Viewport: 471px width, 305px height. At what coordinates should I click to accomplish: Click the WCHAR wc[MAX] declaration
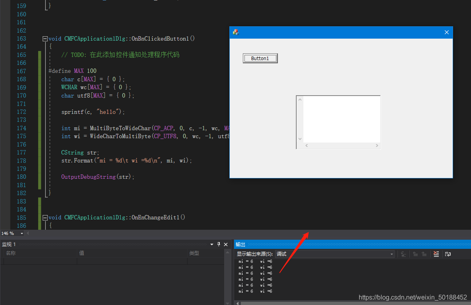(x=96, y=87)
